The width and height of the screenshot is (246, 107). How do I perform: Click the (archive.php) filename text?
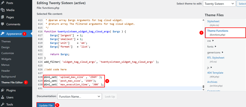216,86
